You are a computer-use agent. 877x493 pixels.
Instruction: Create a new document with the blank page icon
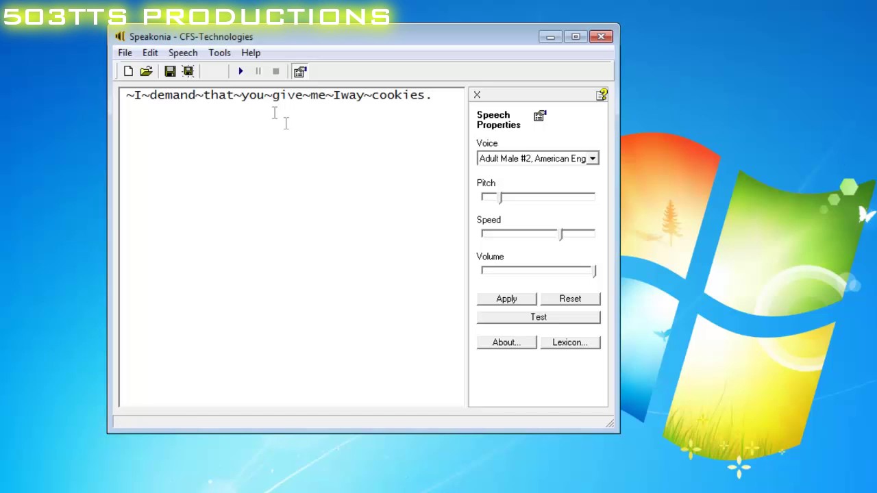pos(128,71)
